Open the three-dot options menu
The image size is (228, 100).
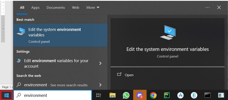(x=208, y=7)
